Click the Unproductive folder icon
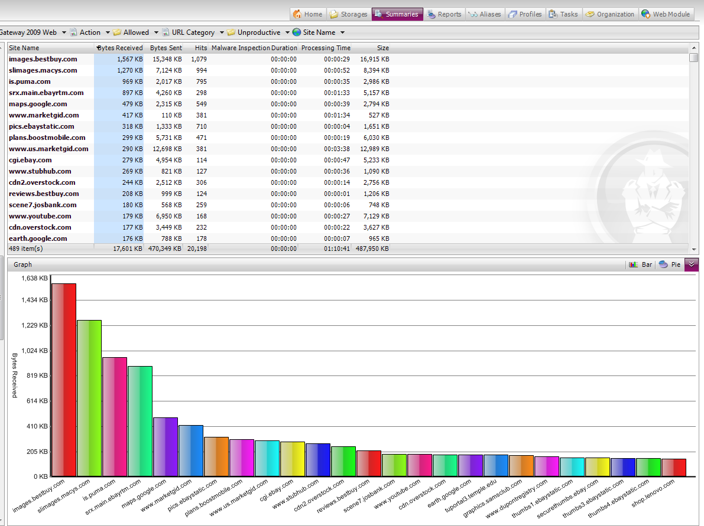The height and width of the screenshot is (526, 704). pyautogui.click(x=231, y=32)
